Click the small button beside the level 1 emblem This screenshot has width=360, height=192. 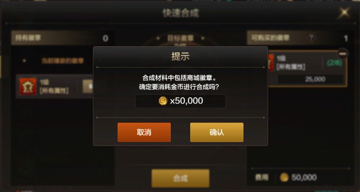88,86
